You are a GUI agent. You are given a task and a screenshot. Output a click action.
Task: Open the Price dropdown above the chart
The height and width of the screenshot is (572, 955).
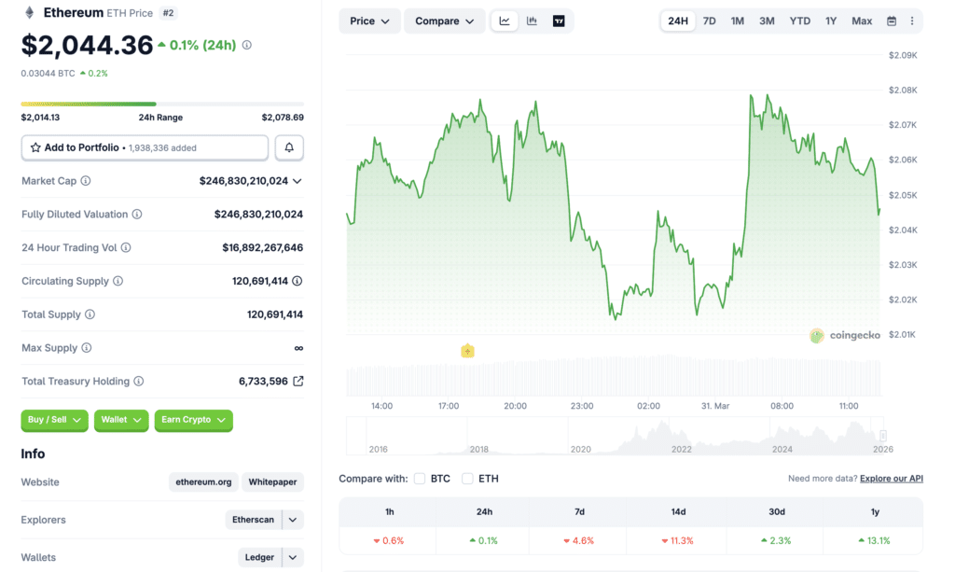[x=370, y=21]
